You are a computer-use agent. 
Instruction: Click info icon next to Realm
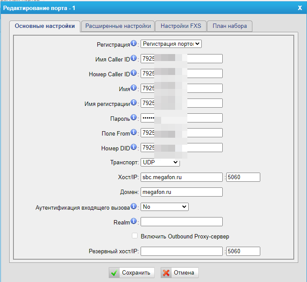(134, 221)
